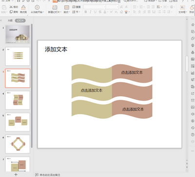The width and height of the screenshot is (195, 177).
Task: Click the Text Box (文本框) icon
Action: pyautogui.click(x=182, y=7)
